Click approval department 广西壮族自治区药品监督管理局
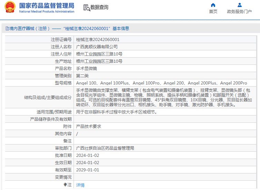Image resolution: width=260 pixels, height=190 pixels. (105, 148)
